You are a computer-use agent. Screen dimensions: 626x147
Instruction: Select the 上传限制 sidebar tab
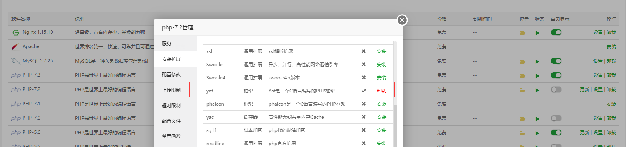point(176,90)
